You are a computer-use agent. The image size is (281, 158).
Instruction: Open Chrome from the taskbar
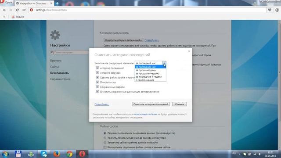click(x=69, y=154)
